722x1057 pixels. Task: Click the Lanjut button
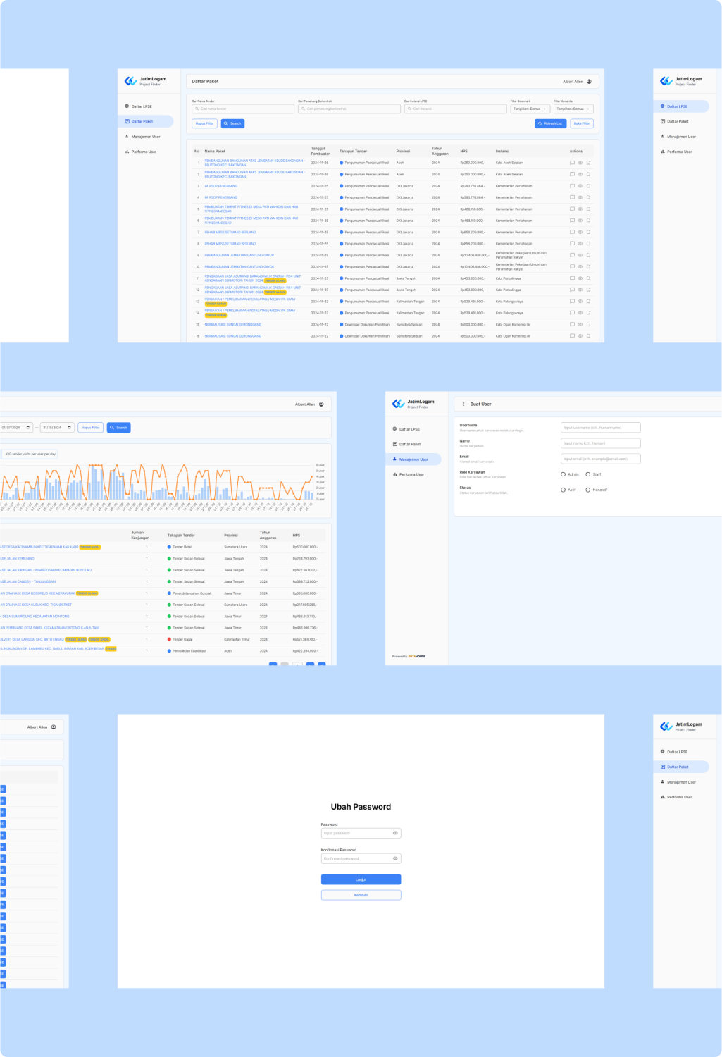click(x=361, y=879)
